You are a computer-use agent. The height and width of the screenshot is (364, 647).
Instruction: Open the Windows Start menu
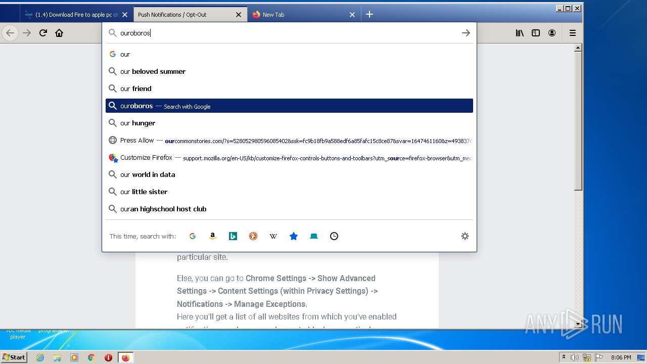14,357
